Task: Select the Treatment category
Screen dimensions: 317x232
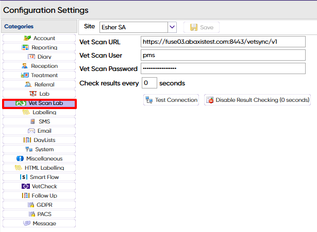Action: (39, 75)
